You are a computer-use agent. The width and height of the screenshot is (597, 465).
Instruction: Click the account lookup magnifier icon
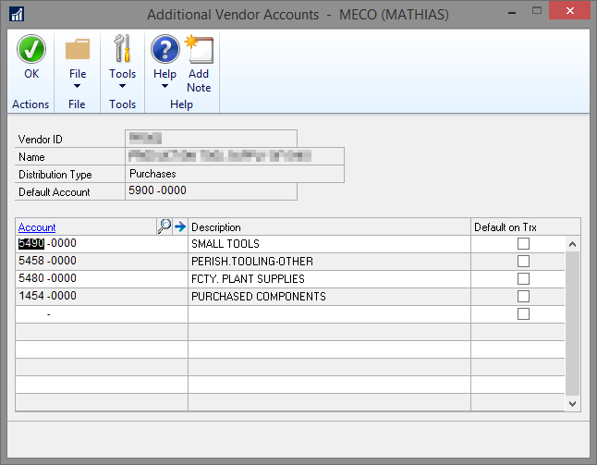(x=164, y=226)
